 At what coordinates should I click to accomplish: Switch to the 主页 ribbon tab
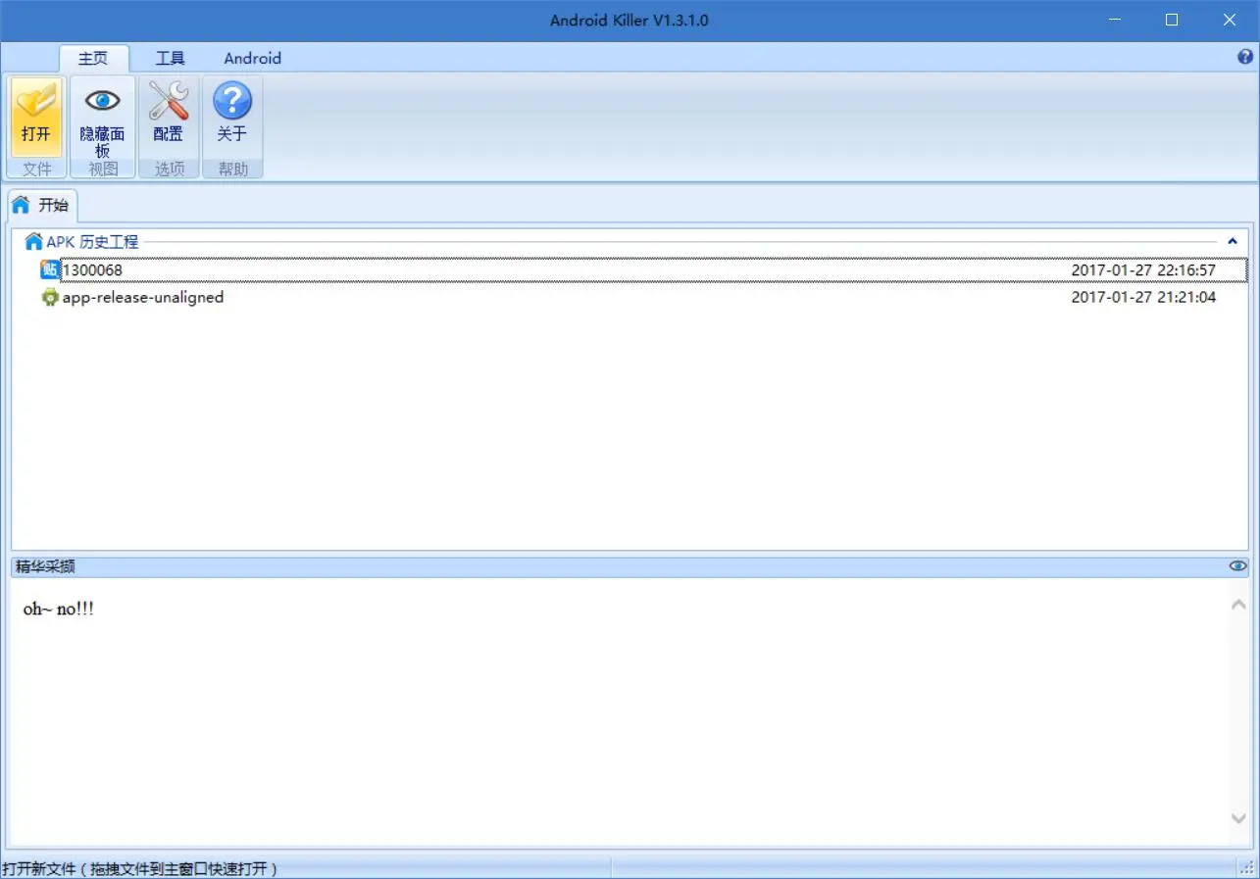pos(93,58)
